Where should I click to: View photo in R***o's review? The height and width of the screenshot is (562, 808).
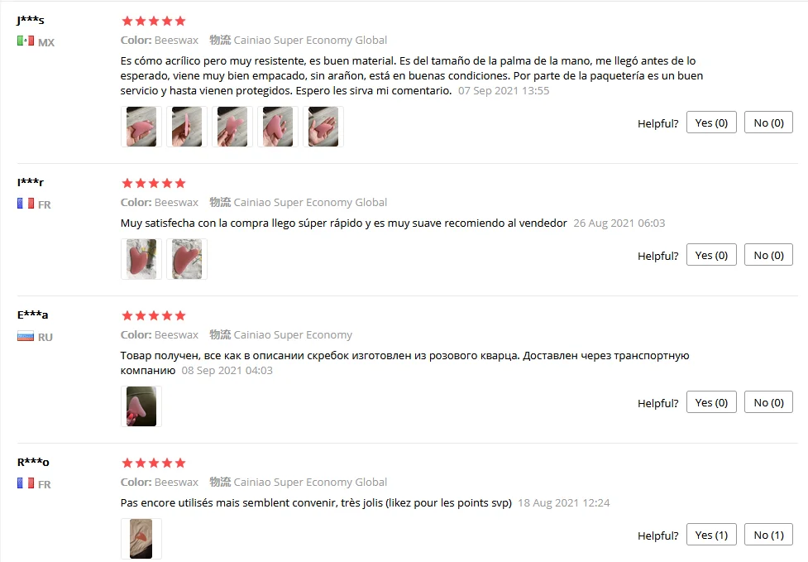(x=141, y=539)
